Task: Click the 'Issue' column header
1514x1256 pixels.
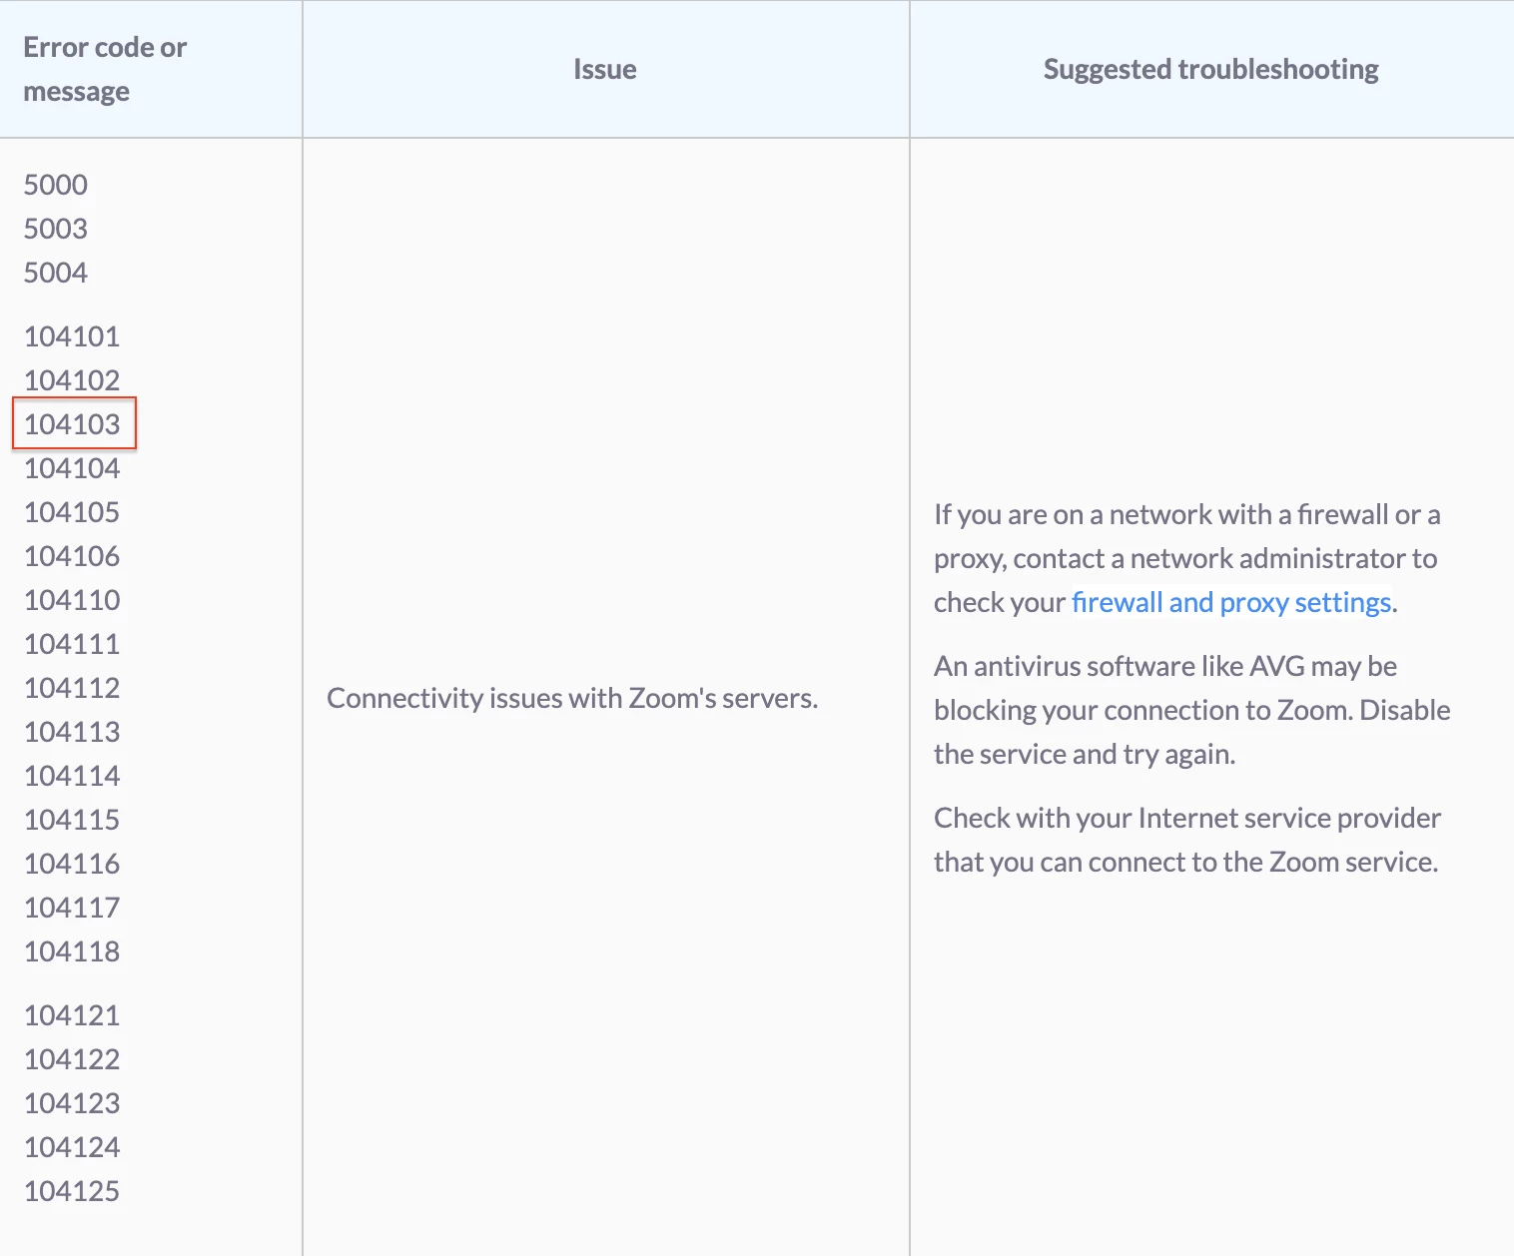Action: (x=605, y=69)
